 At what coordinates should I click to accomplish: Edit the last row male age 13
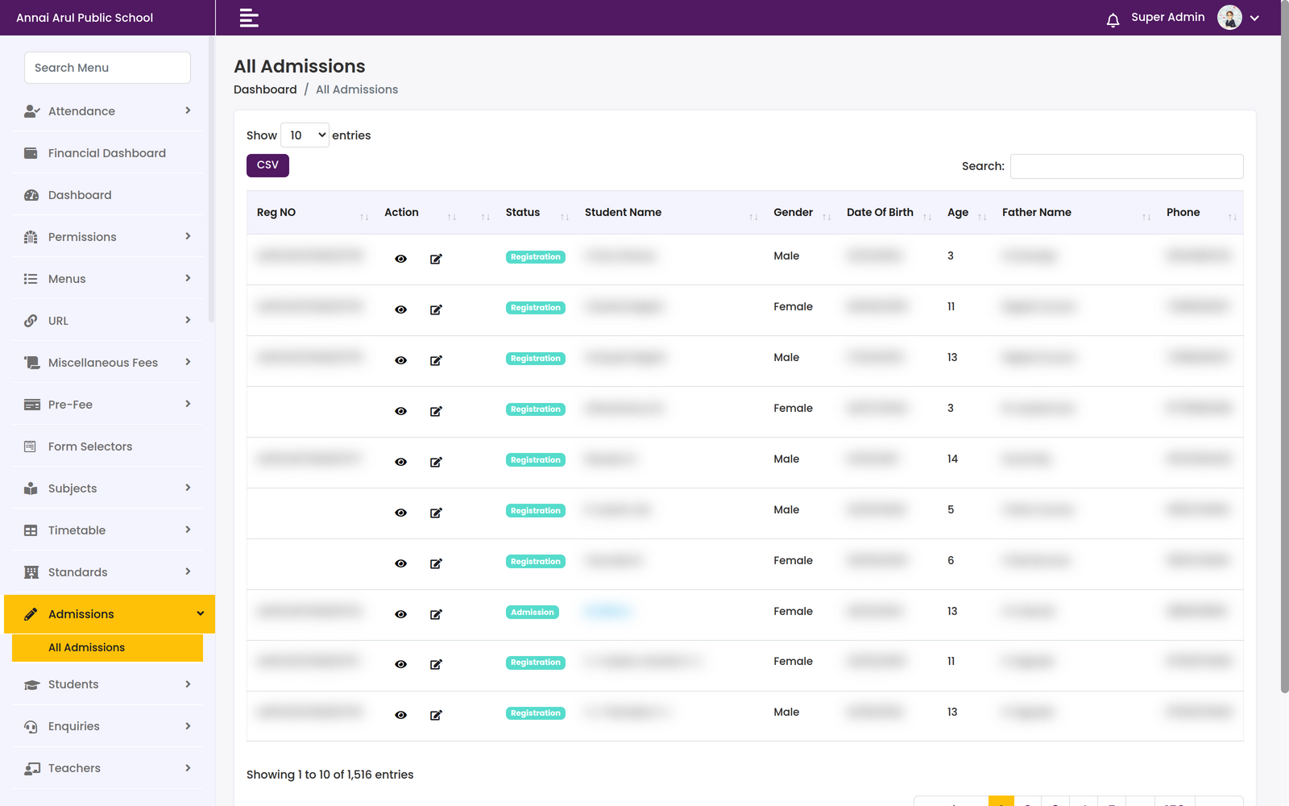pos(436,715)
